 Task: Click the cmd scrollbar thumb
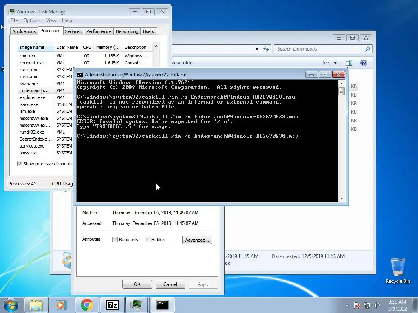click(x=342, y=91)
